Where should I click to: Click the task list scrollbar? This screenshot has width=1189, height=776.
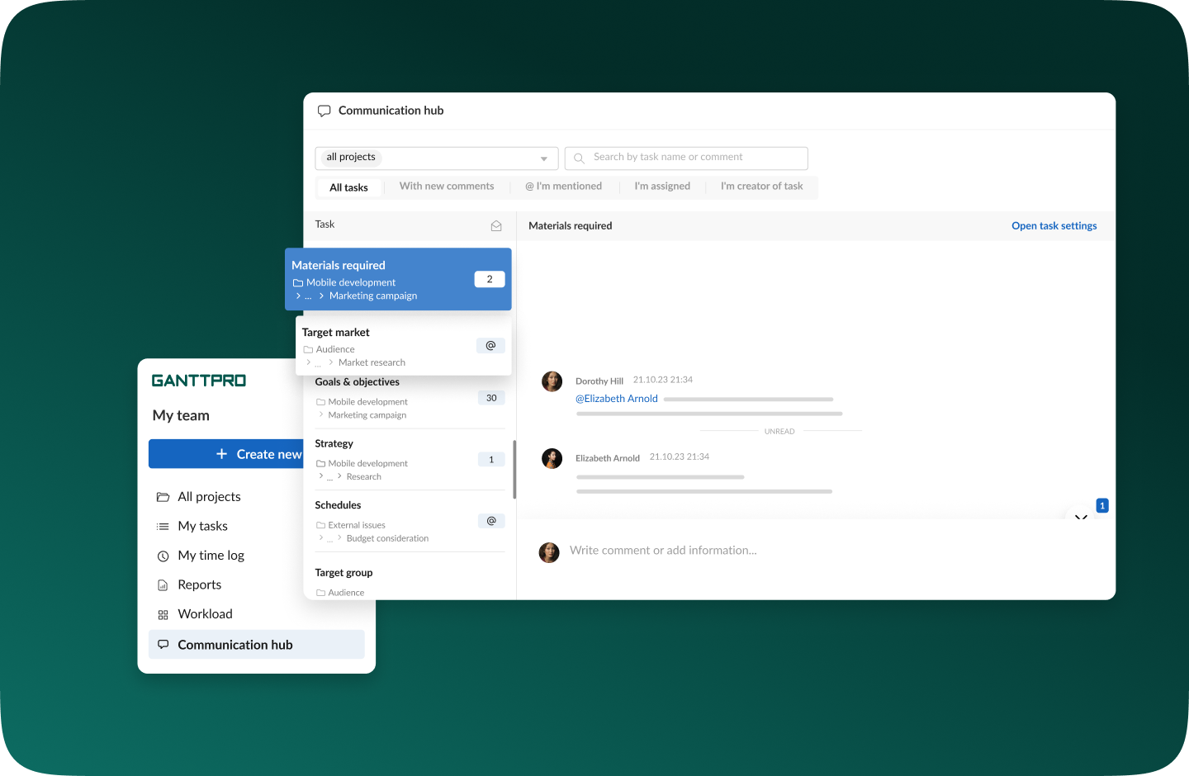(x=514, y=469)
